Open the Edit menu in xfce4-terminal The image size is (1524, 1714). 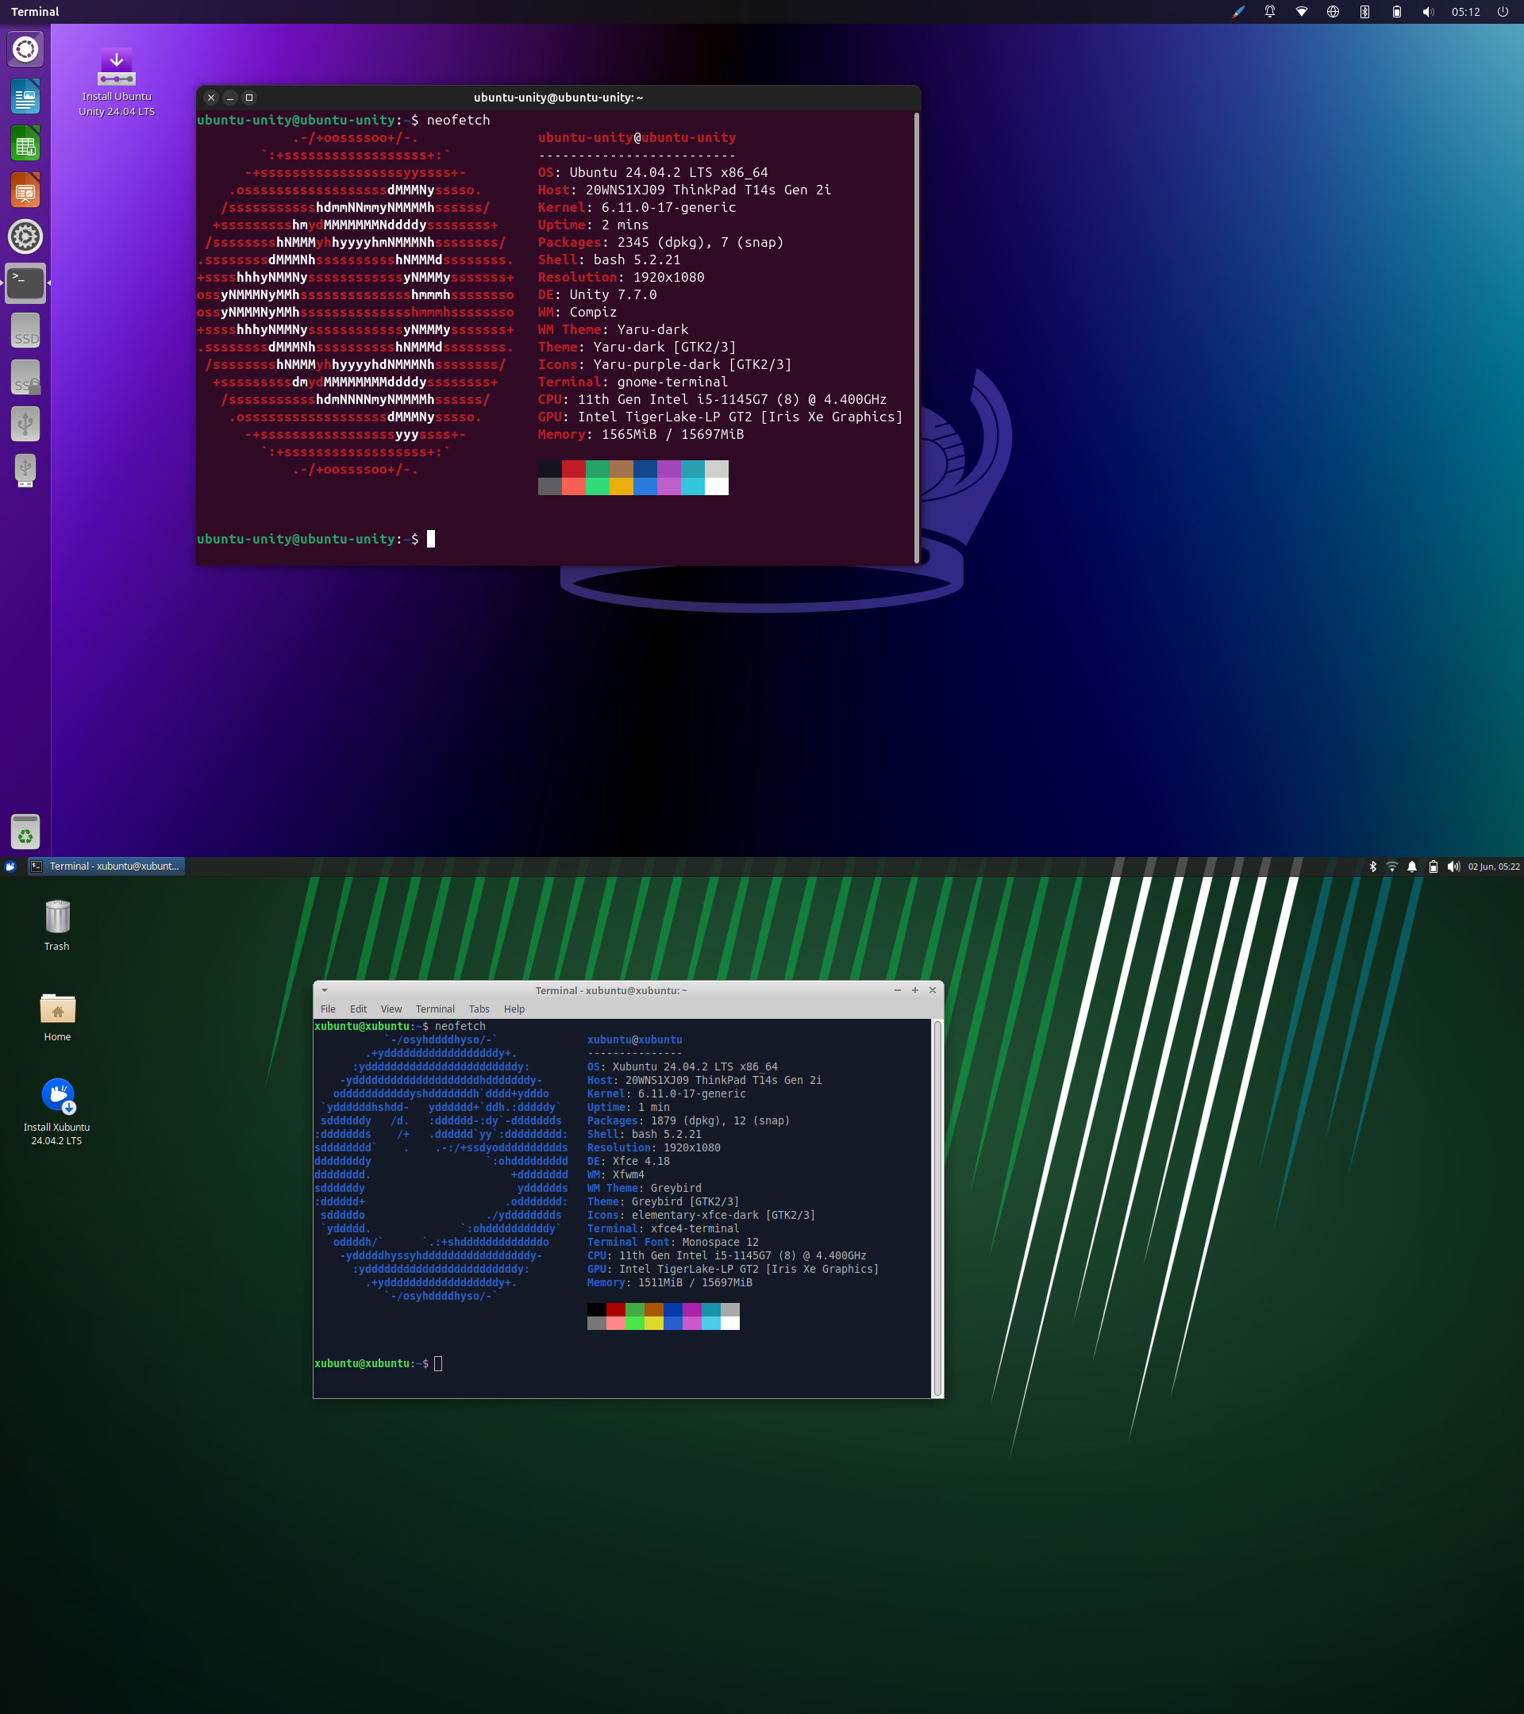(x=358, y=1009)
